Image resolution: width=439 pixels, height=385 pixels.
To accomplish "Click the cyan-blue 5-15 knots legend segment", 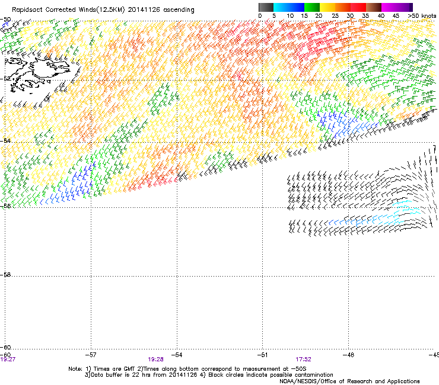I will point(289,7).
